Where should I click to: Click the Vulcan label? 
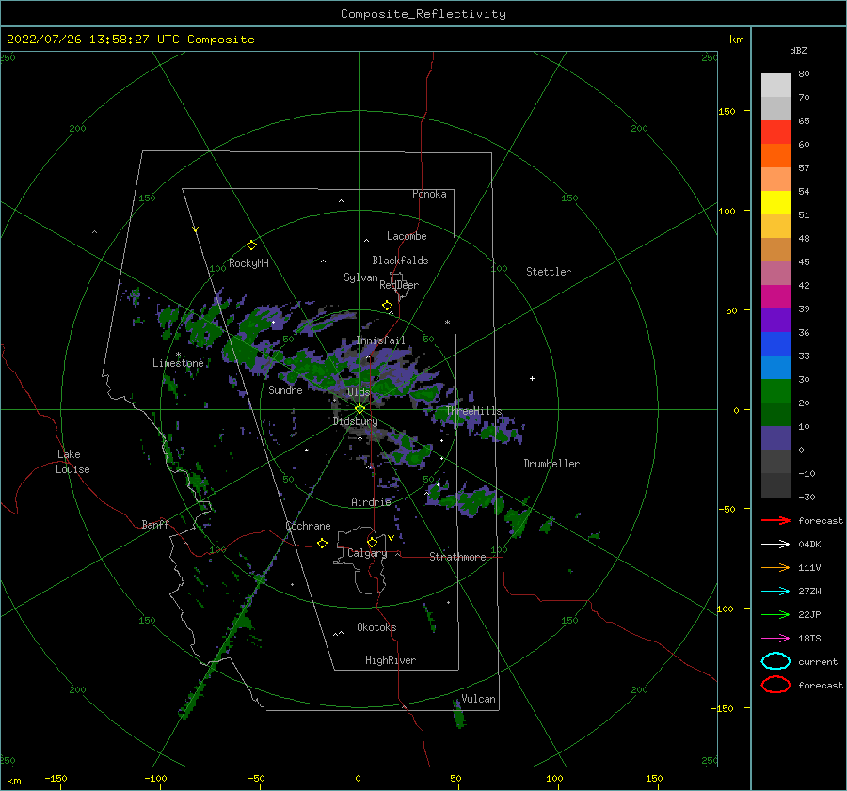tap(479, 699)
